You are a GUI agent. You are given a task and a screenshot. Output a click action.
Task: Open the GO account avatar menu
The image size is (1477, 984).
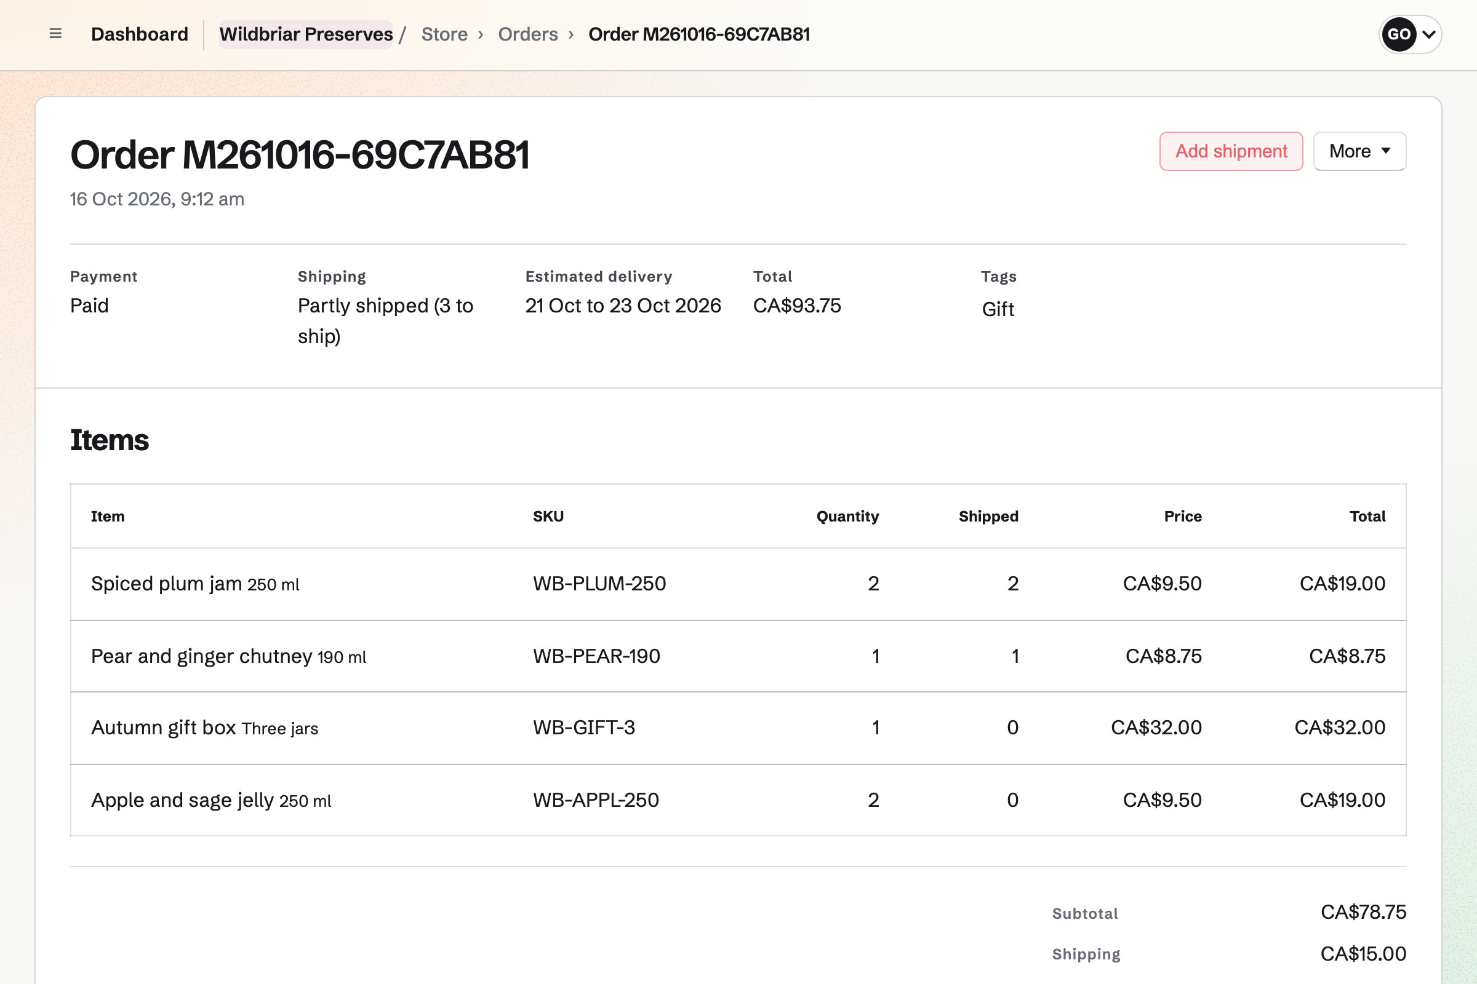(x=1410, y=34)
